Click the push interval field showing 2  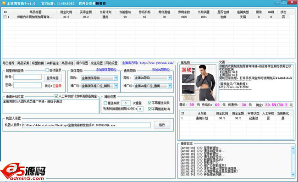[x=140, y=109]
